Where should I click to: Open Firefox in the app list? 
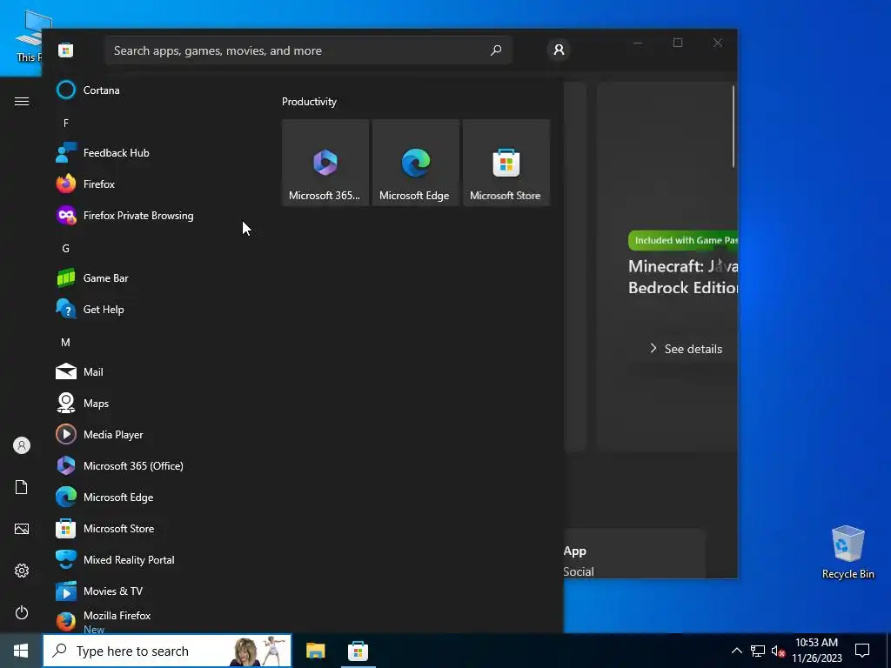coord(153,184)
